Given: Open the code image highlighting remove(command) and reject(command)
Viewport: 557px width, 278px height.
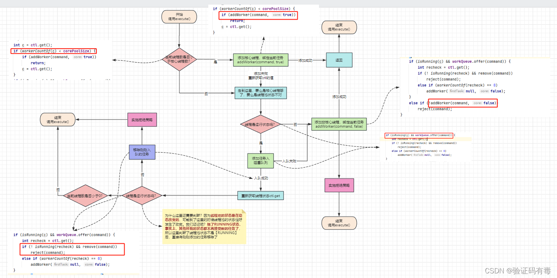Looking at the screenshot, I should [73, 253].
